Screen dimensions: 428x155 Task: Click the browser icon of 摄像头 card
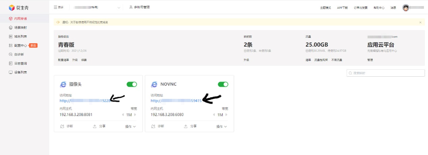[63, 84]
